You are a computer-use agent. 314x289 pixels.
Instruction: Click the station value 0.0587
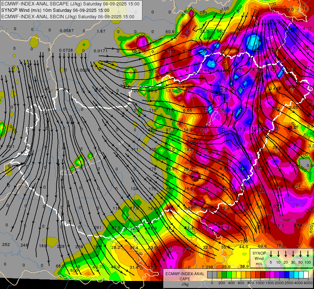(x=67, y=31)
